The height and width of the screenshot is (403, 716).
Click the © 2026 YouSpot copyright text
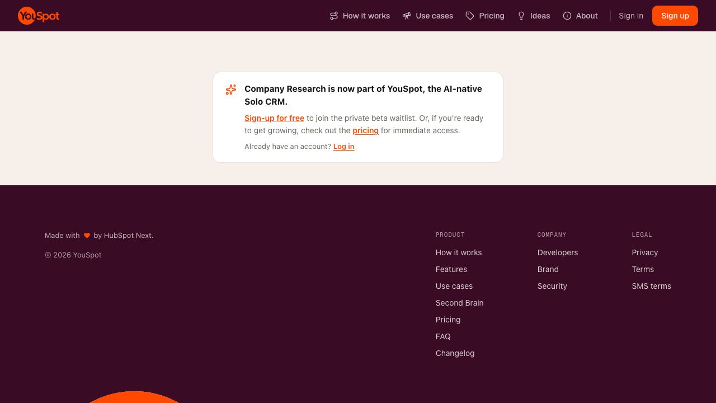73,255
